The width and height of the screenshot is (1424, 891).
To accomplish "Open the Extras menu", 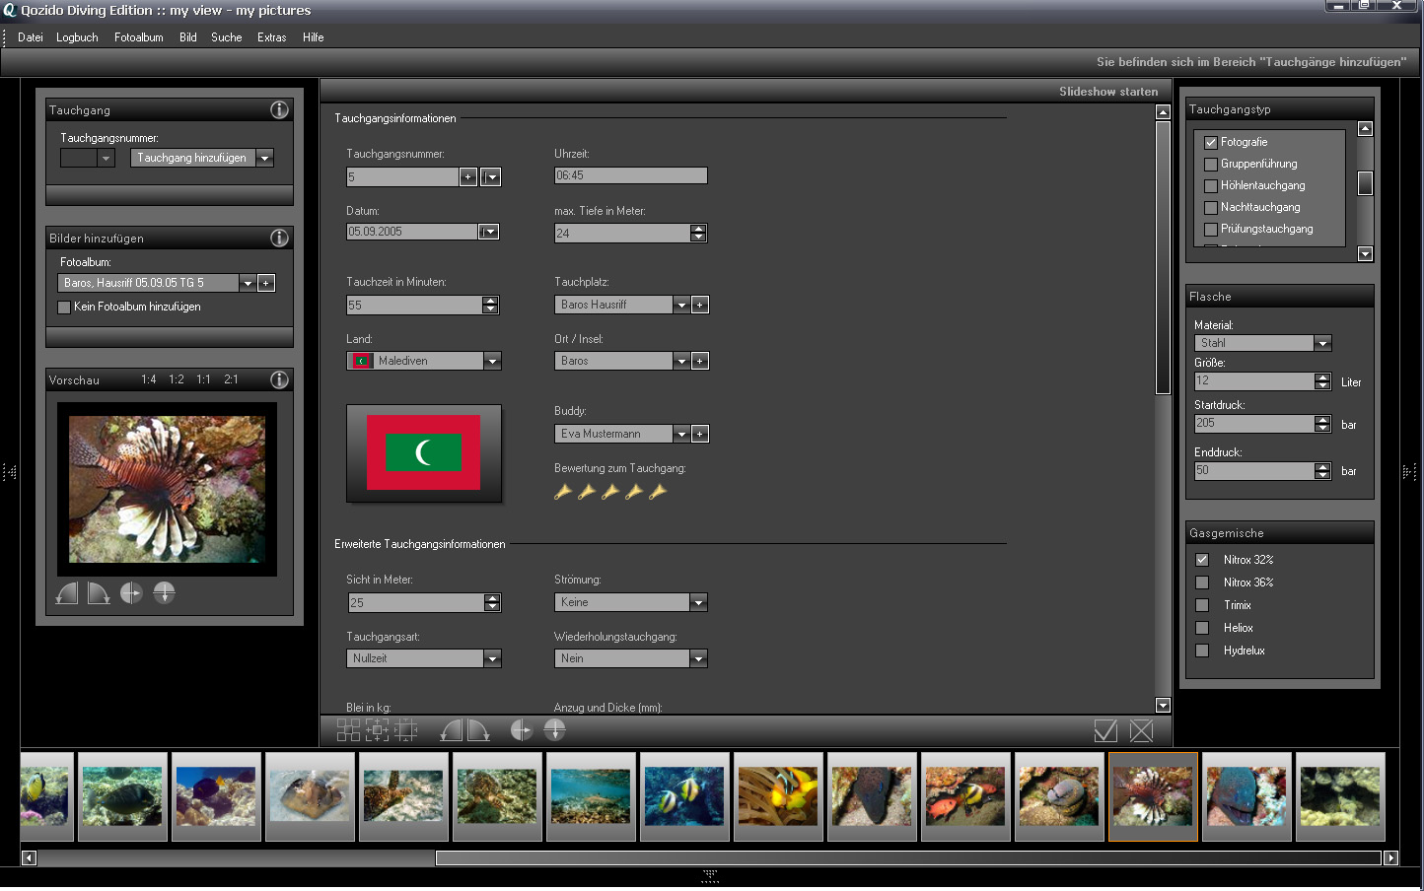I will click(x=271, y=37).
